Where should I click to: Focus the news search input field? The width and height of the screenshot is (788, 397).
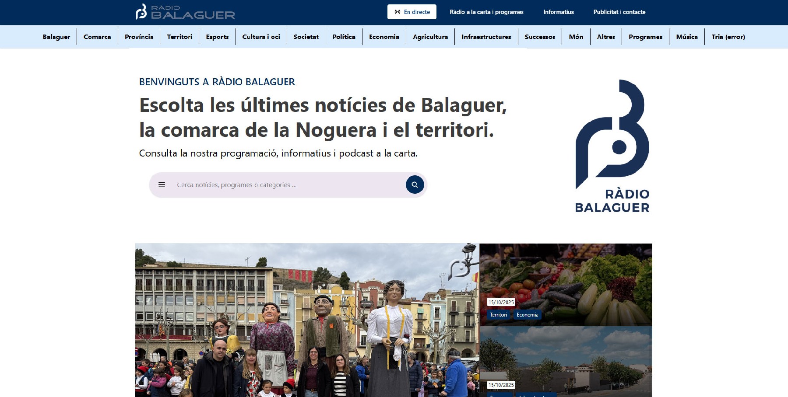285,185
